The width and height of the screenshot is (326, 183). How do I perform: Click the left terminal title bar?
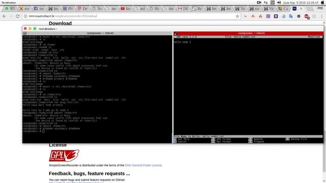tap(98, 33)
